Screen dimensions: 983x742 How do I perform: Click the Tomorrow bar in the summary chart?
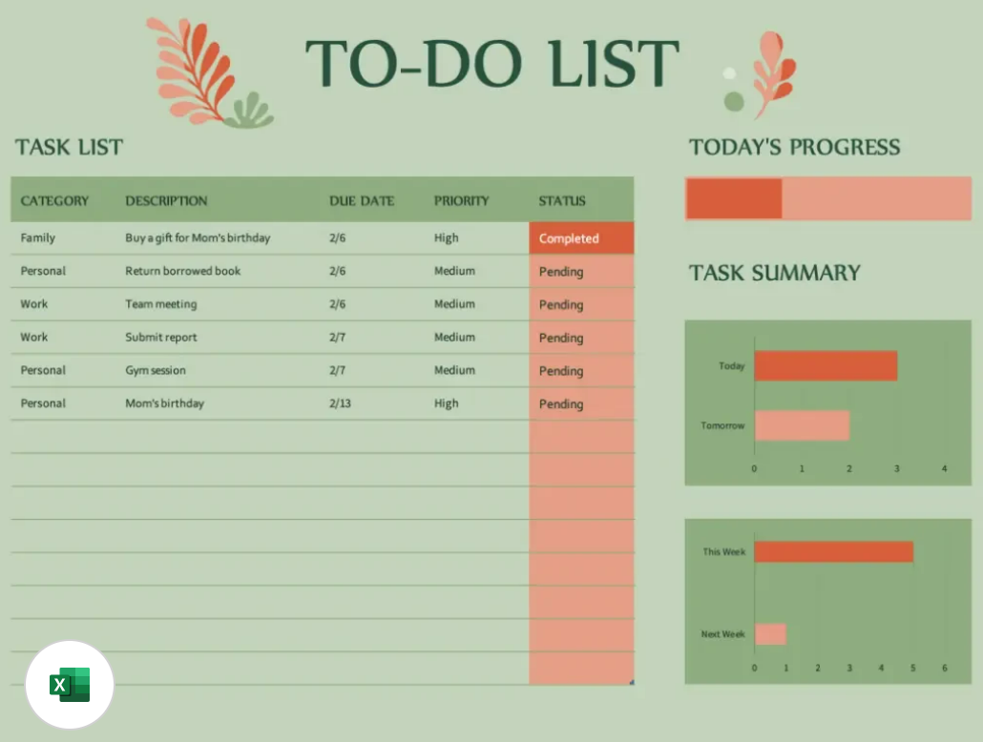coord(802,425)
